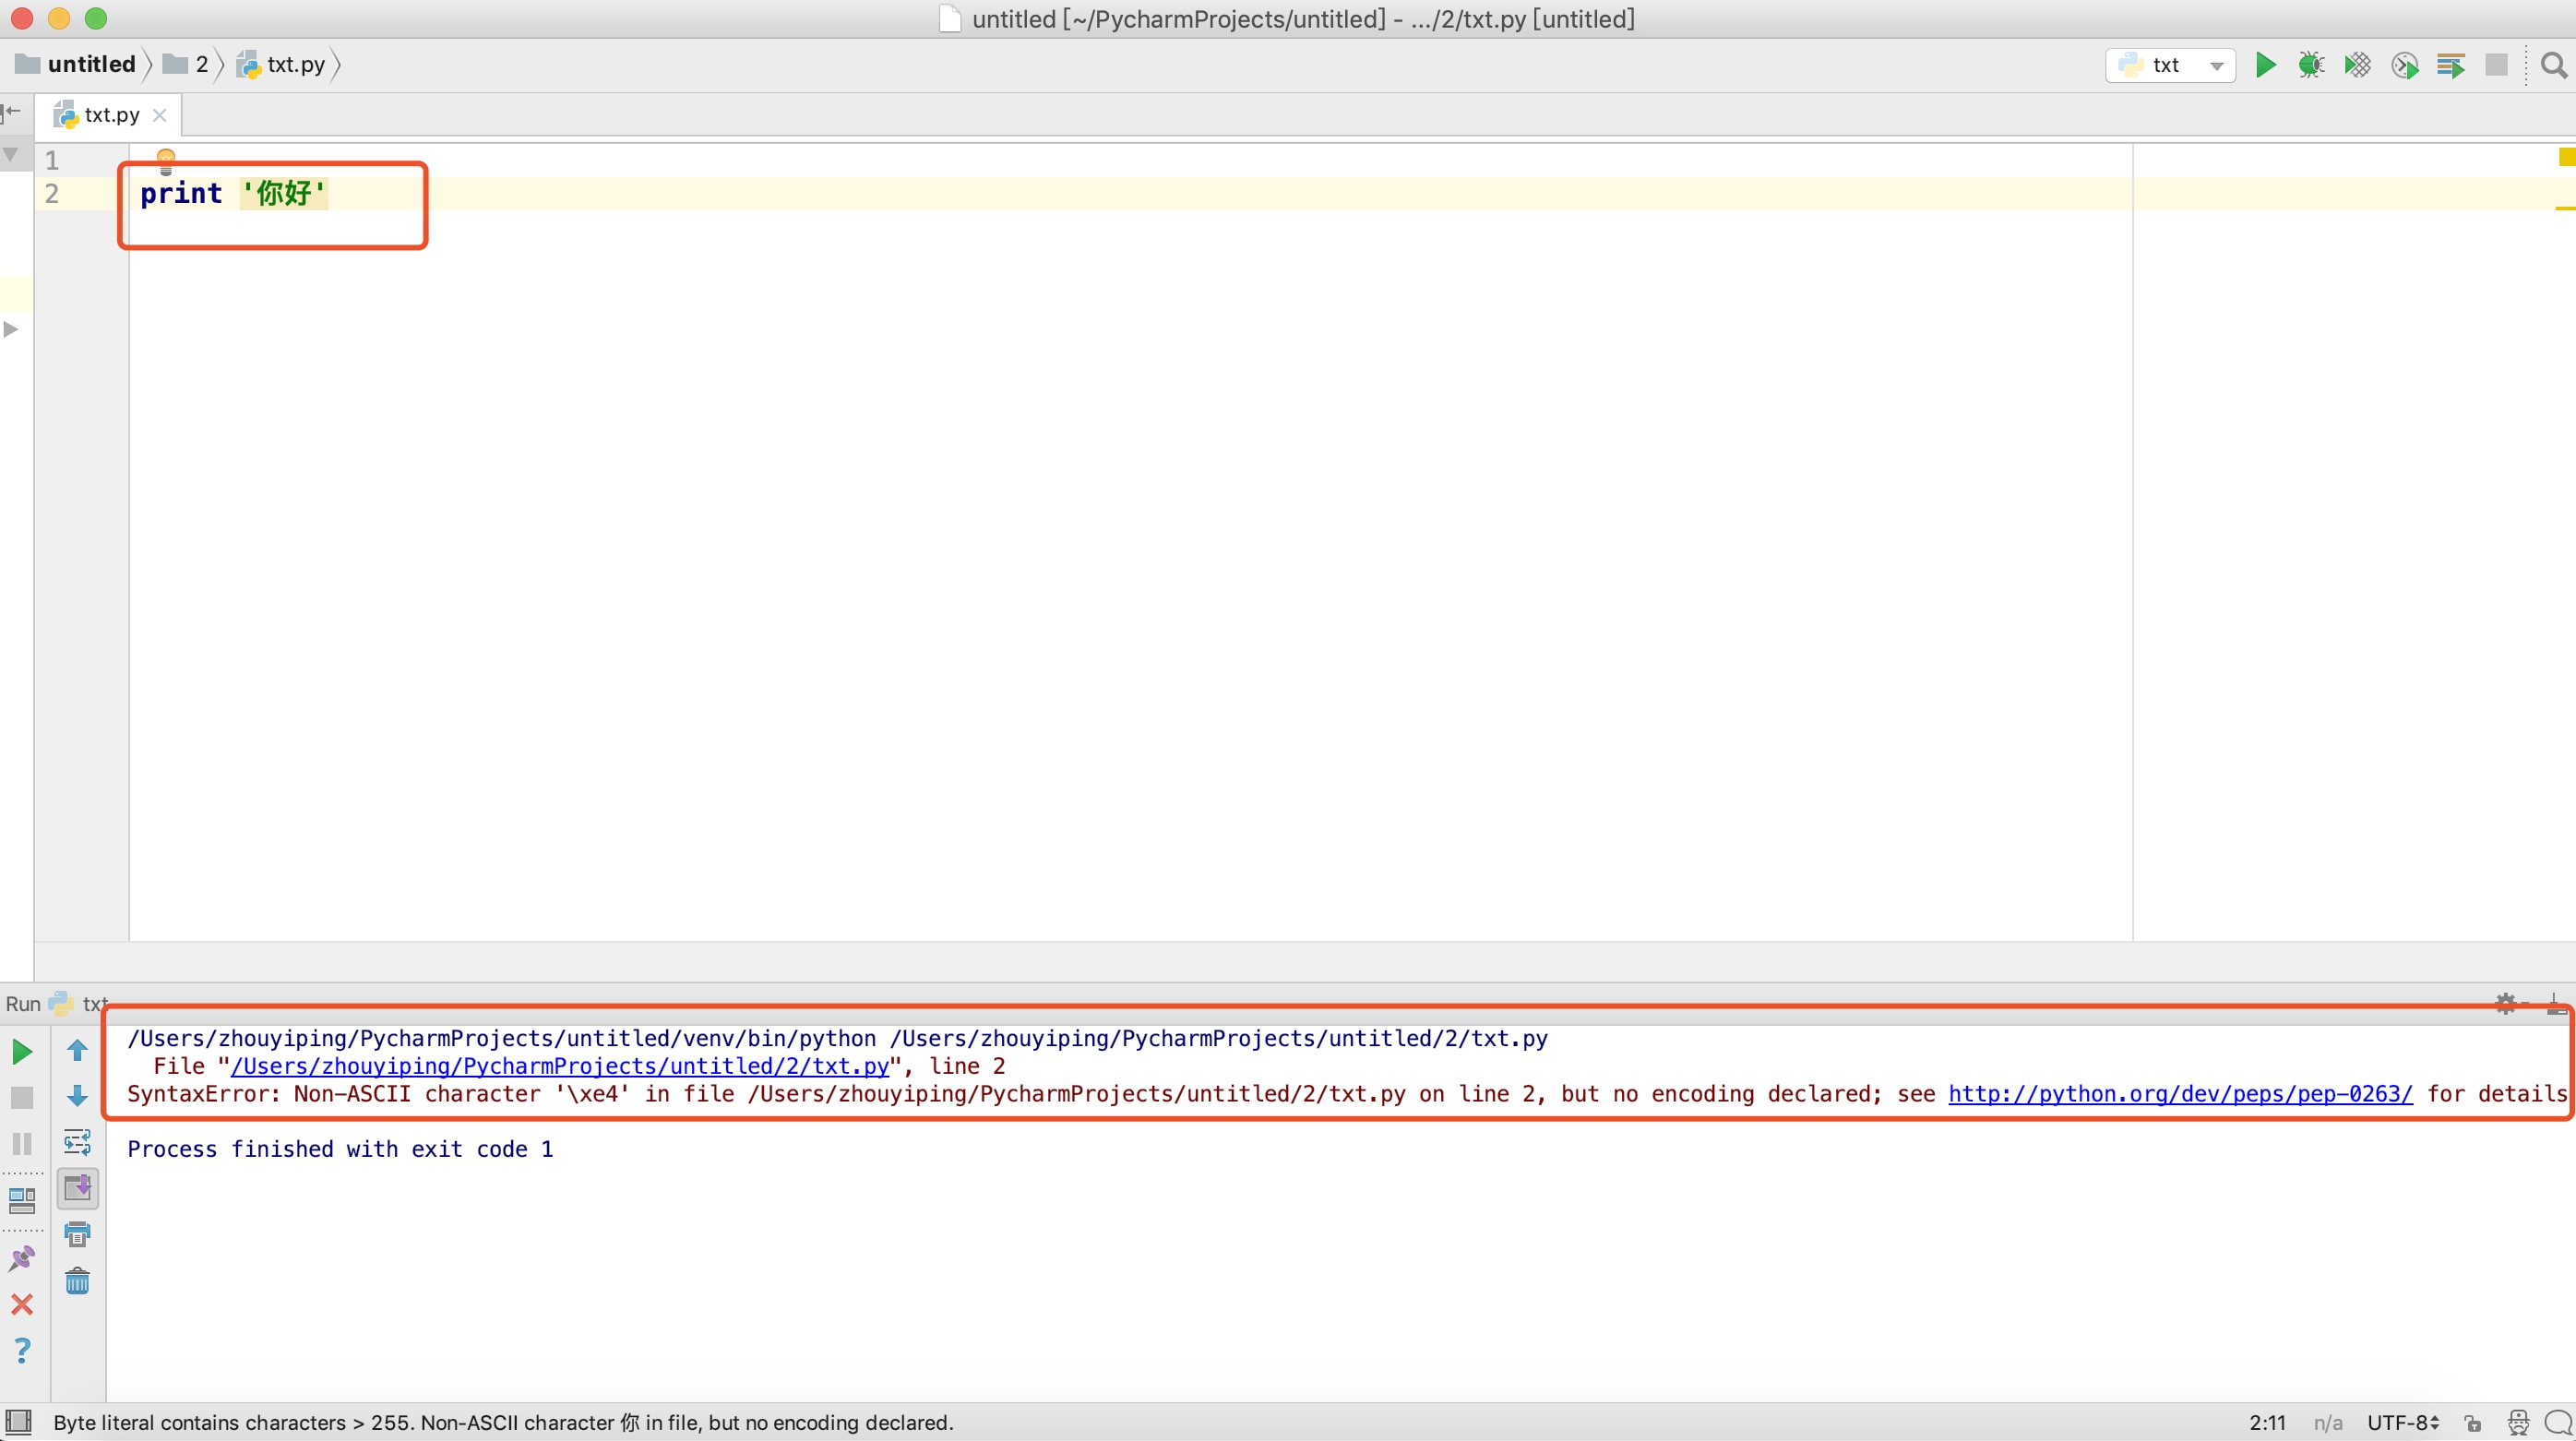This screenshot has height=1441, width=2576.
Task: Click the help question mark in Run panel
Action: pyautogui.click(x=22, y=1351)
